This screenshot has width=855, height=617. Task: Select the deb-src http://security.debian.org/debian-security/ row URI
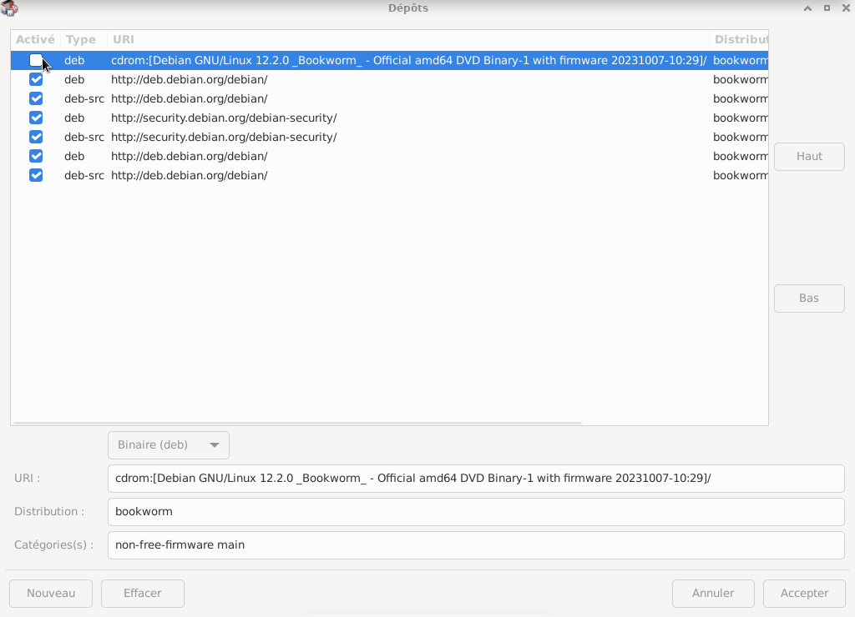[224, 137]
